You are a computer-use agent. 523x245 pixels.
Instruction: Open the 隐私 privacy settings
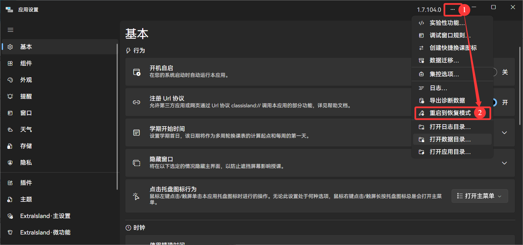coord(26,162)
